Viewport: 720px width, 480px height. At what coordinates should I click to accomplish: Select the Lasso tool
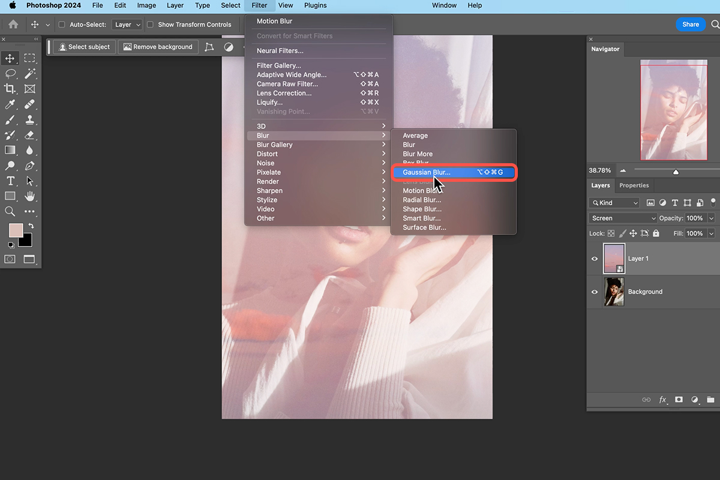click(10, 73)
